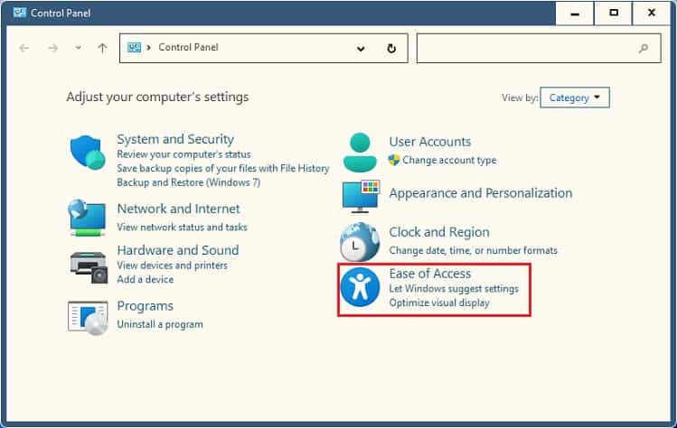
Task: Open Network and Internet category
Action: (178, 209)
